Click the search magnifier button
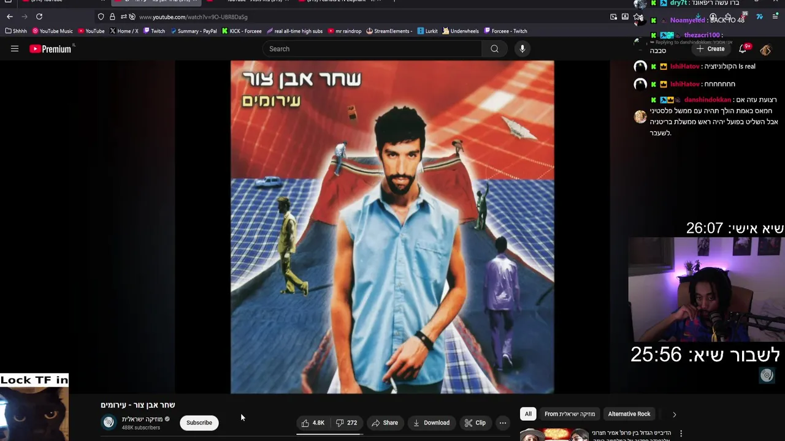This screenshot has height=441, width=785. [x=494, y=49]
